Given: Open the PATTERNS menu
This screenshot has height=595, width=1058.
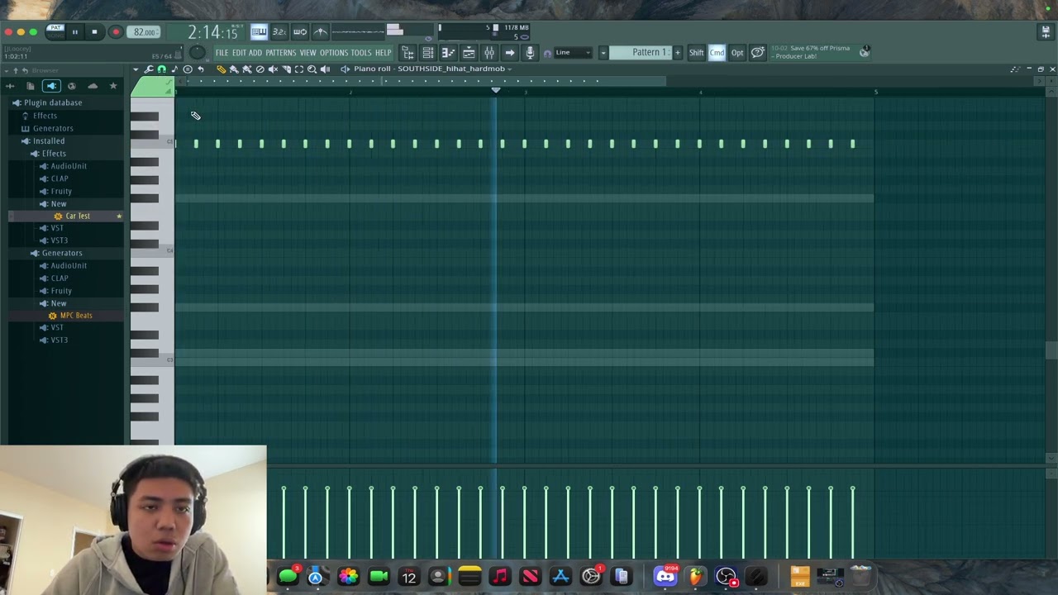Looking at the screenshot, I should point(280,53).
